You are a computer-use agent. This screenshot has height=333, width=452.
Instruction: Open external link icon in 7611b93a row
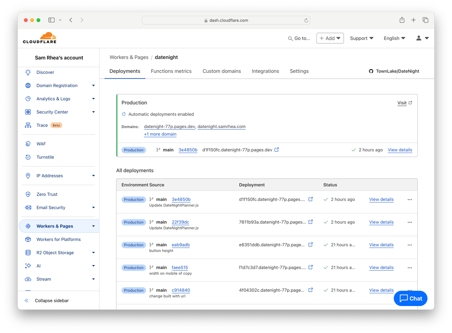pyautogui.click(x=310, y=222)
